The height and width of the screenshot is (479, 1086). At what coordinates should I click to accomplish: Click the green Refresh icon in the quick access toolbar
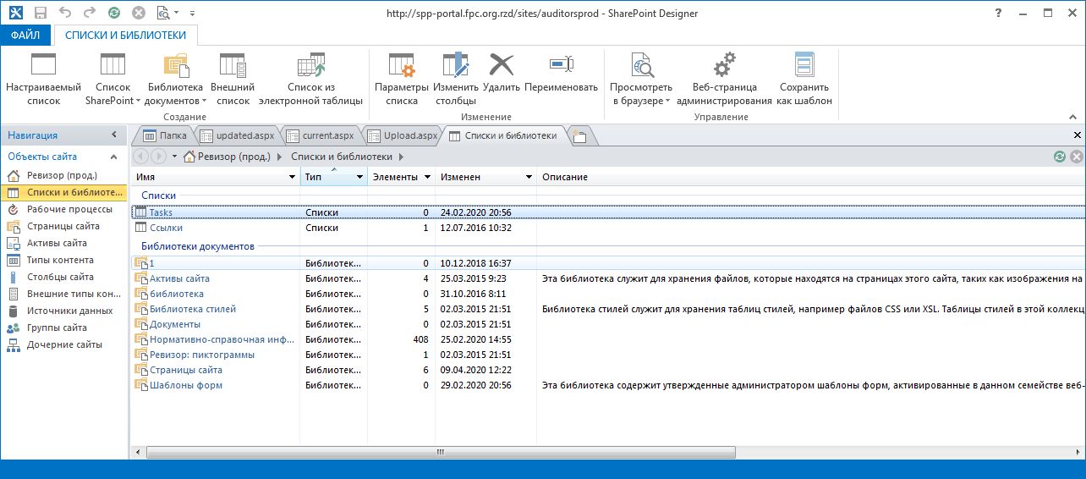pyautogui.click(x=114, y=13)
